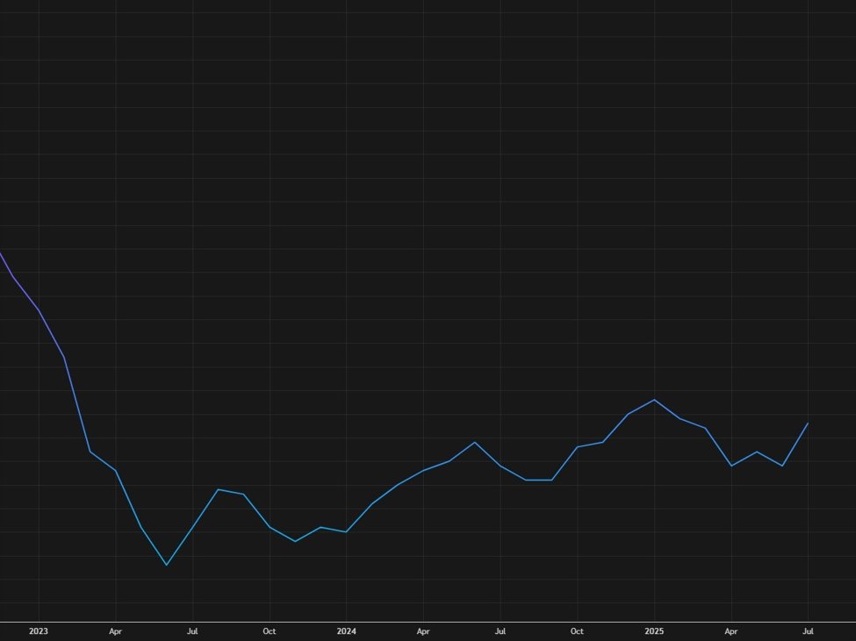Screen dimensions: 856x641
Task: Select the local peak just after Jul 2023
Action: pos(218,489)
